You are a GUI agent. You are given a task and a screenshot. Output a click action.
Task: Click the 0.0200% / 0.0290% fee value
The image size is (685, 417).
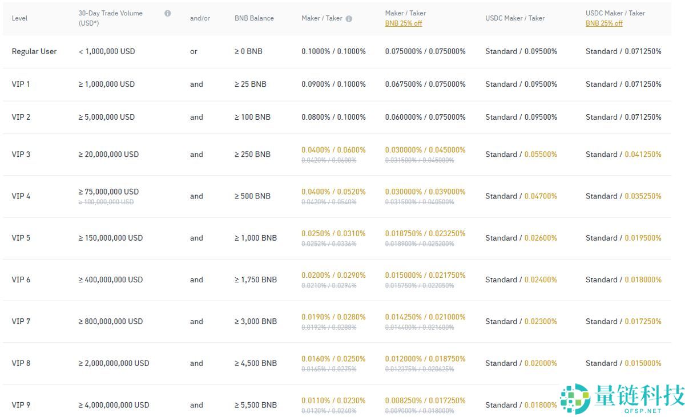click(x=334, y=275)
